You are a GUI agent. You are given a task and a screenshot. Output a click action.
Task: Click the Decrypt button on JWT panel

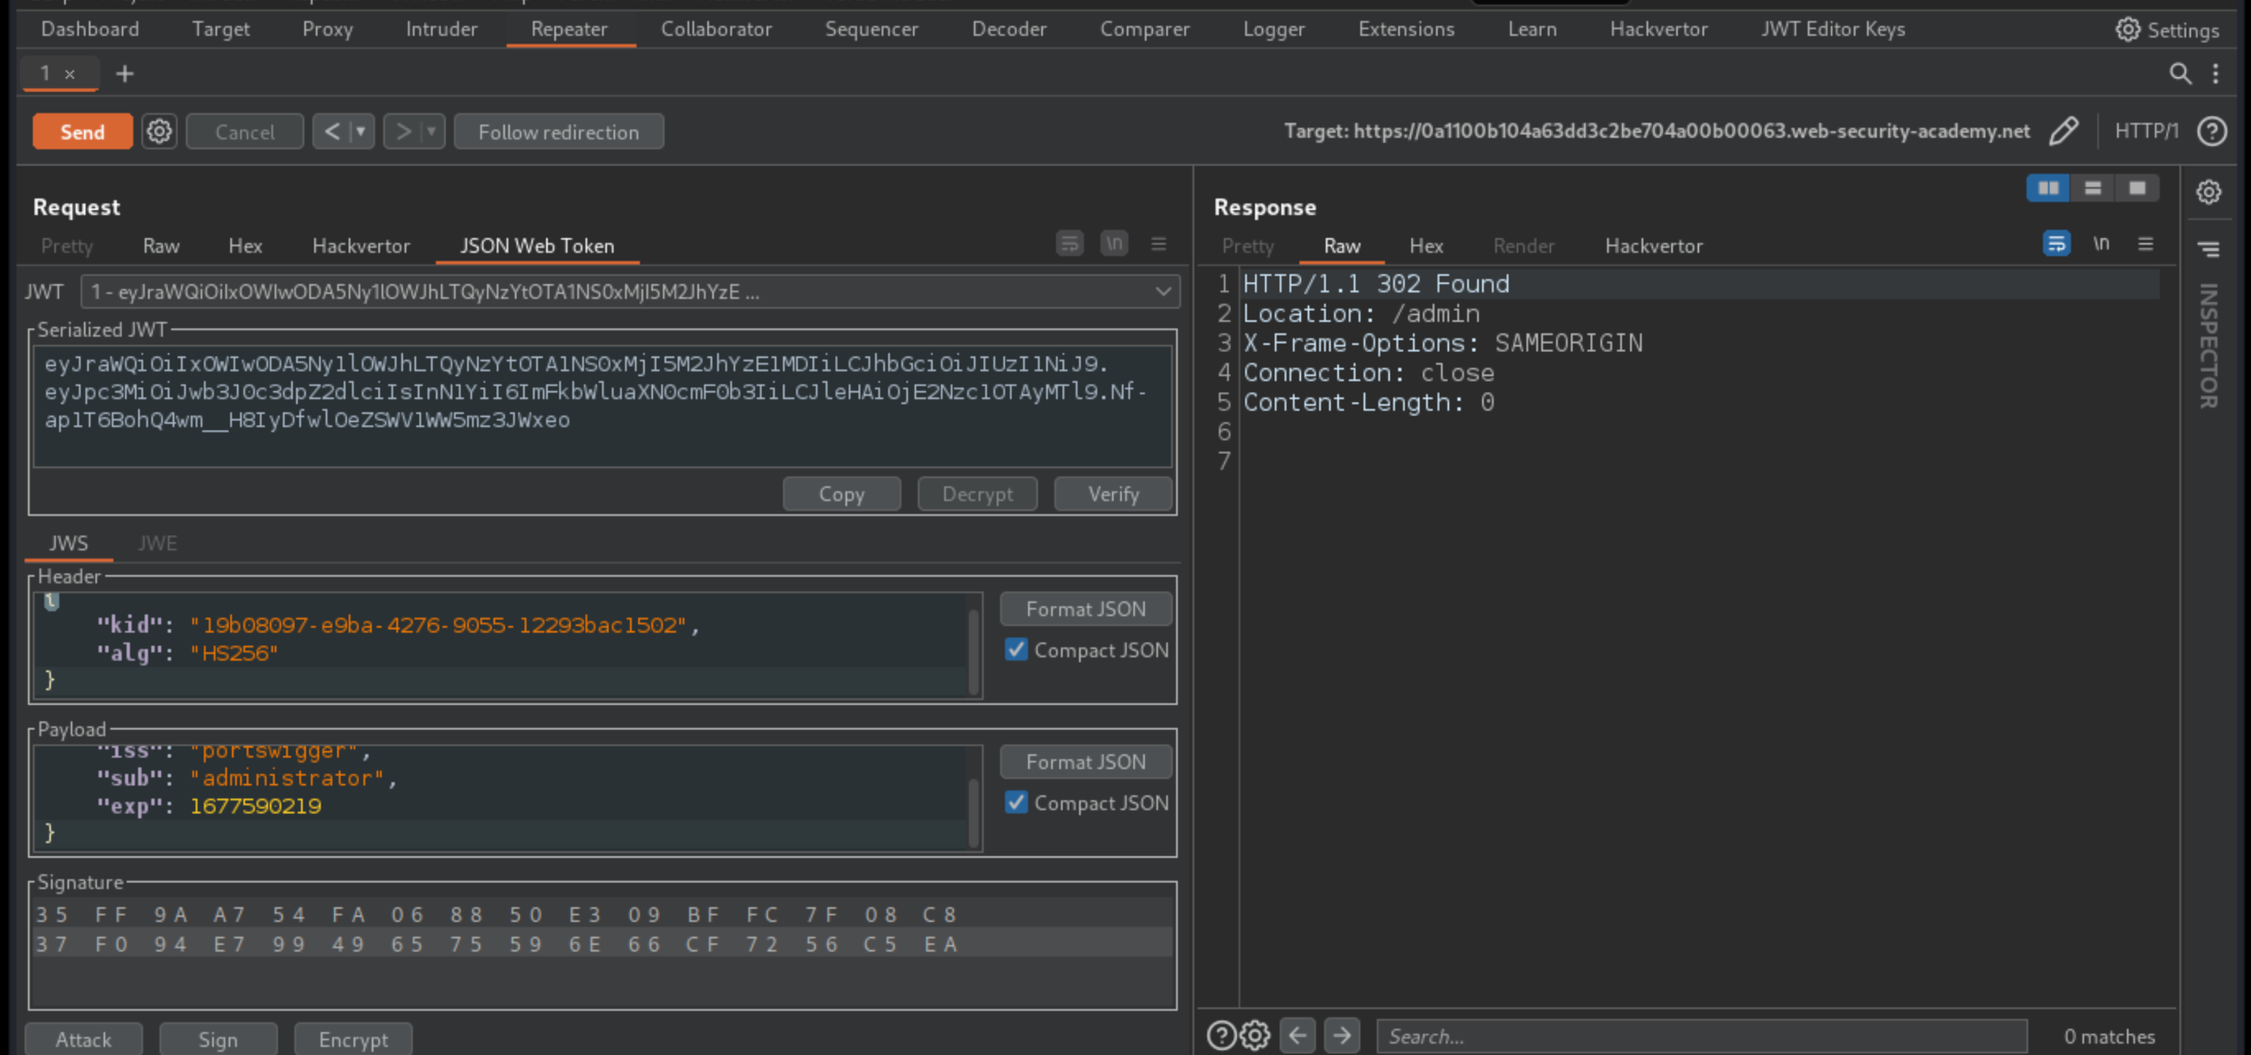(x=978, y=493)
